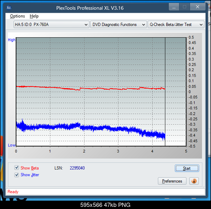Click the LSN value 2295040
The width and height of the screenshot is (211, 209).
(77, 168)
